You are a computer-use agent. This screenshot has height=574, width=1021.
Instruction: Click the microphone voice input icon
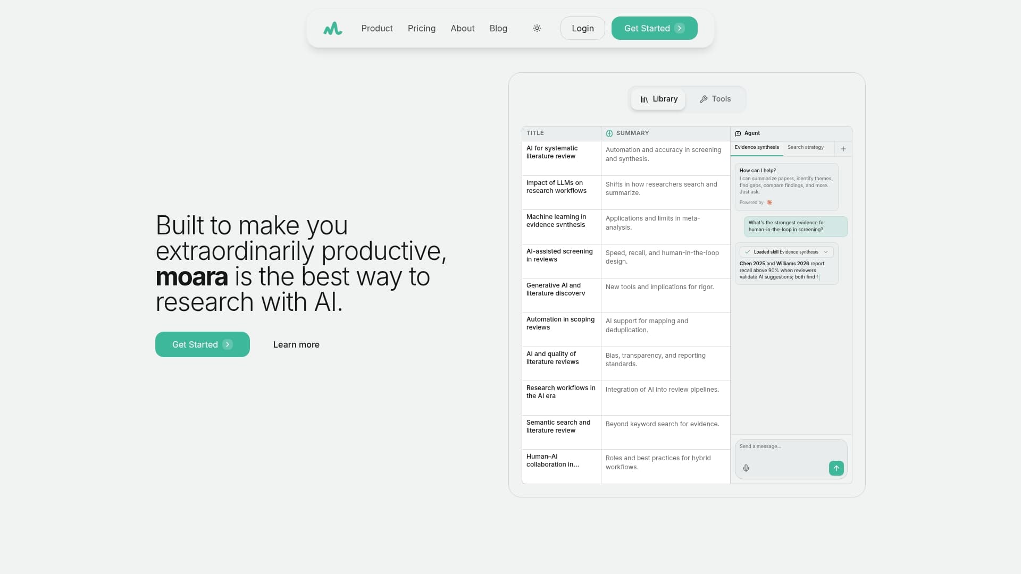tap(746, 468)
